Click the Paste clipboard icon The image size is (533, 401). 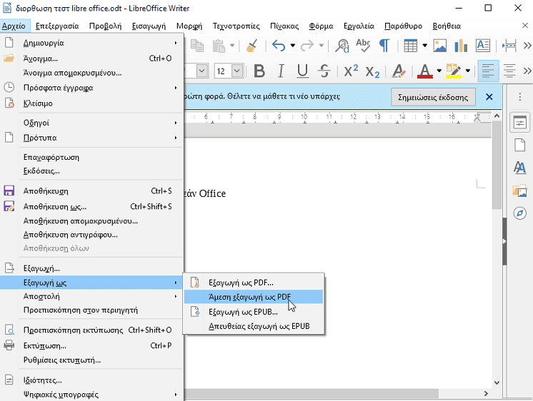click(x=219, y=46)
